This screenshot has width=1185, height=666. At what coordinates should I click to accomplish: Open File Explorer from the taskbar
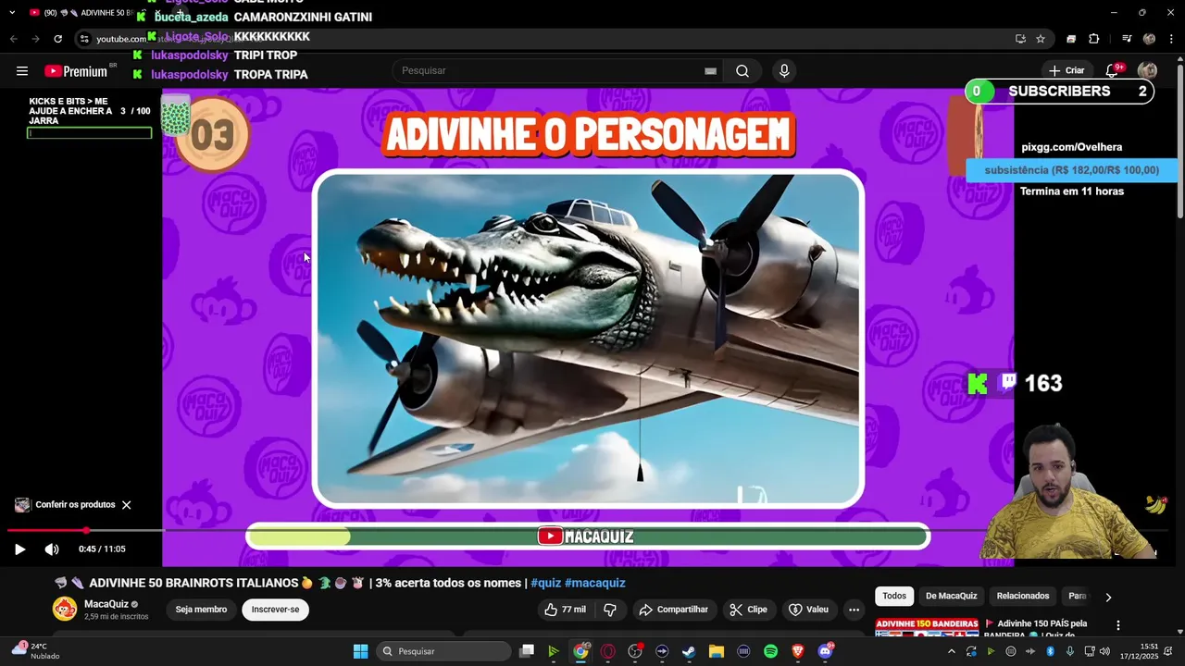tap(717, 651)
